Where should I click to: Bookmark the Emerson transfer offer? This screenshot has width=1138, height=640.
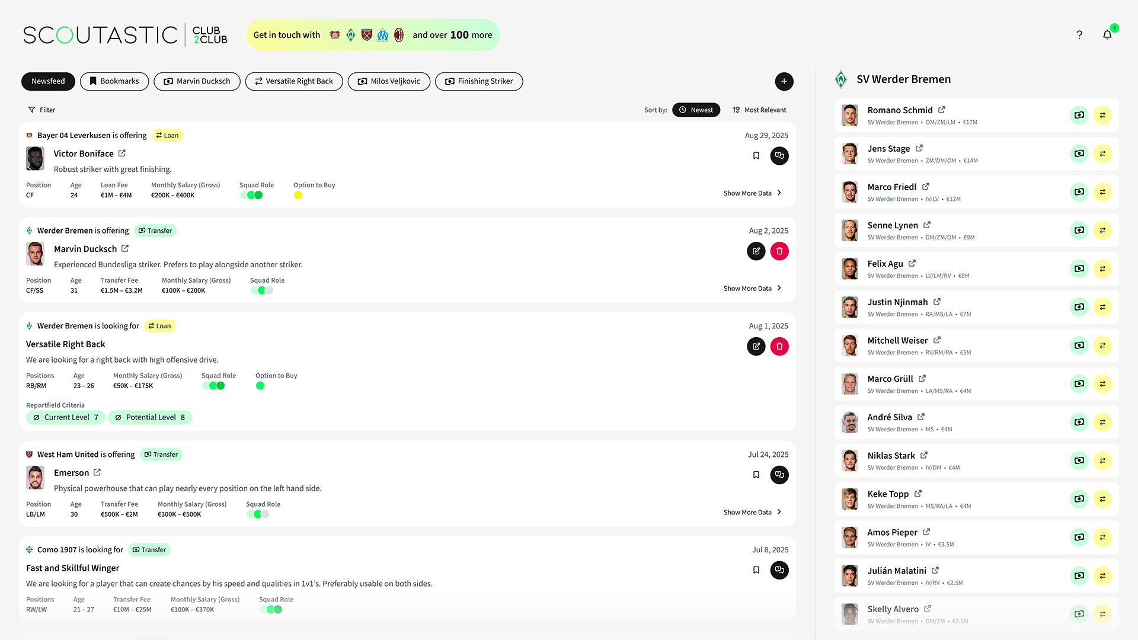756,475
